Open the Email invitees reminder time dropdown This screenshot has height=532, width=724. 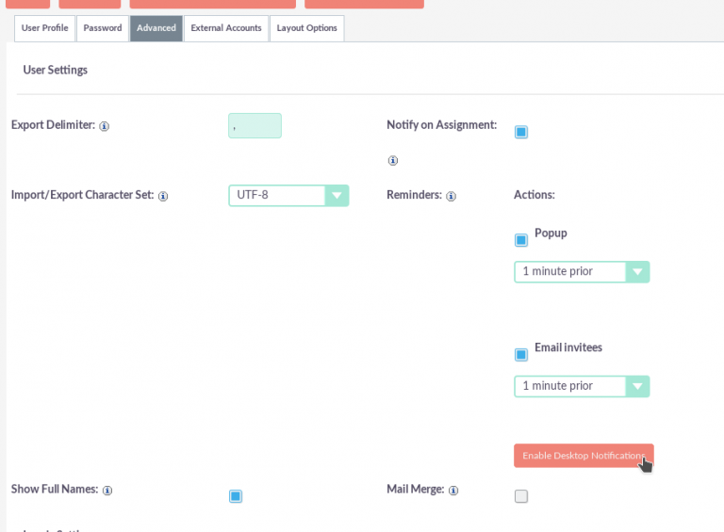pyautogui.click(x=582, y=386)
